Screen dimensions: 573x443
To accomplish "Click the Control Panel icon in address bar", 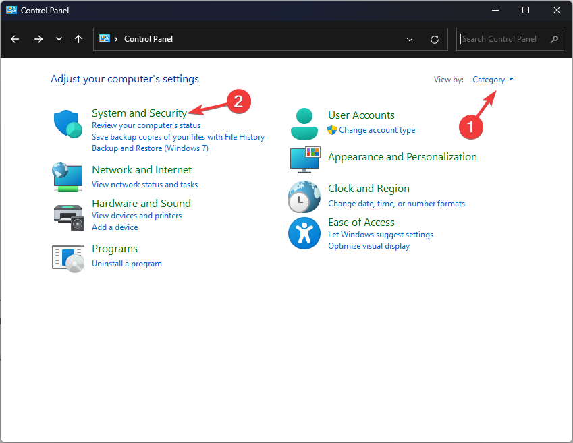I will (105, 38).
